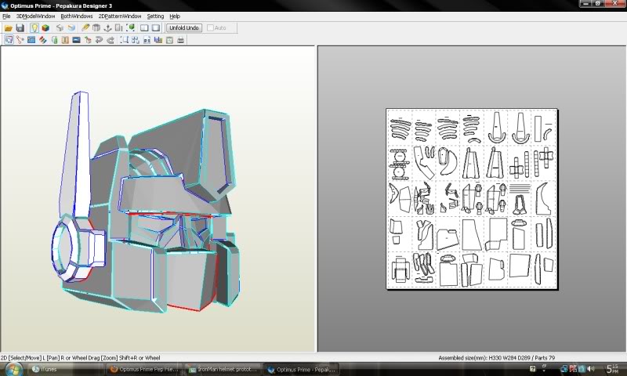Click the Unfold Undo button
The height and width of the screenshot is (376, 627).
pyautogui.click(x=184, y=28)
